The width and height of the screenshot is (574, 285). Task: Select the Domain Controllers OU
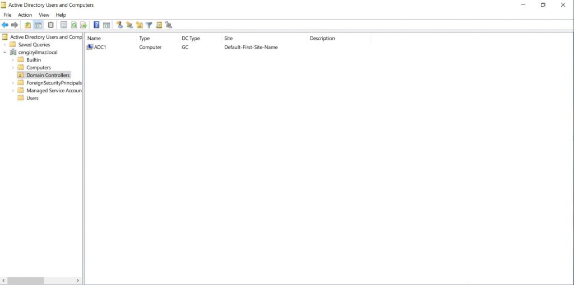pyautogui.click(x=48, y=75)
